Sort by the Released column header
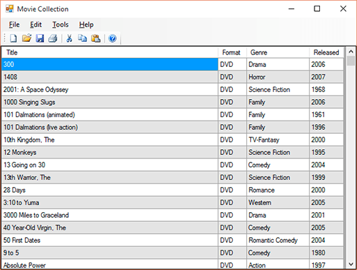 [326, 52]
